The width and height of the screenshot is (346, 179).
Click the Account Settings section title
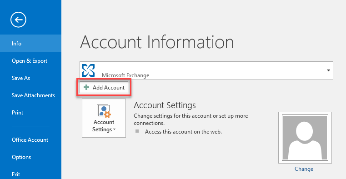165,105
